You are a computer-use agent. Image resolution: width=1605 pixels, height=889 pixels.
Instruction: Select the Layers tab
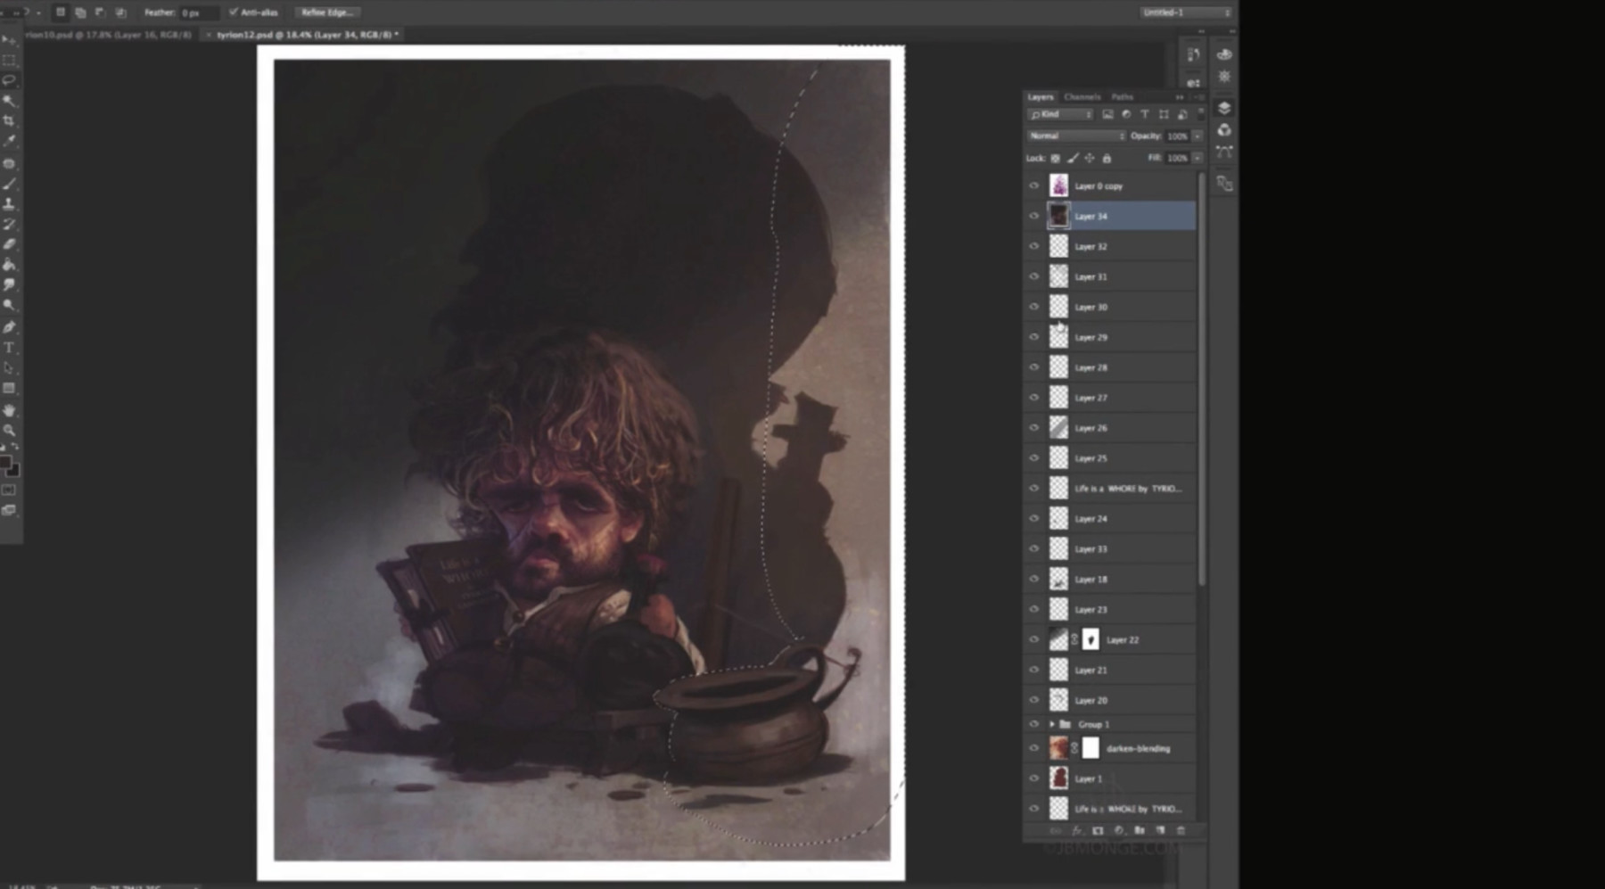(x=1040, y=96)
